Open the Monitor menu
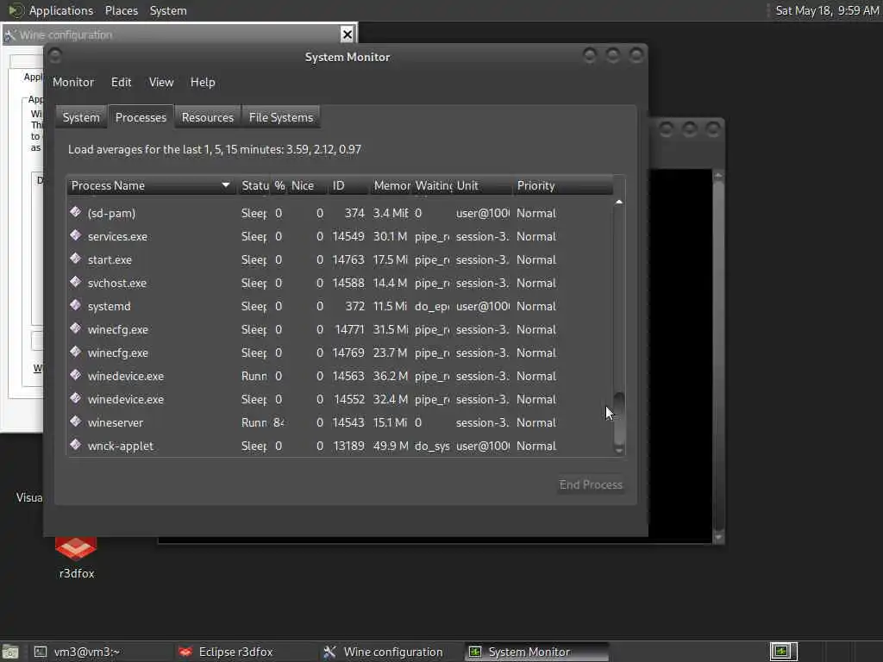The height and width of the screenshot is (662, 883). tap(73, 82)
